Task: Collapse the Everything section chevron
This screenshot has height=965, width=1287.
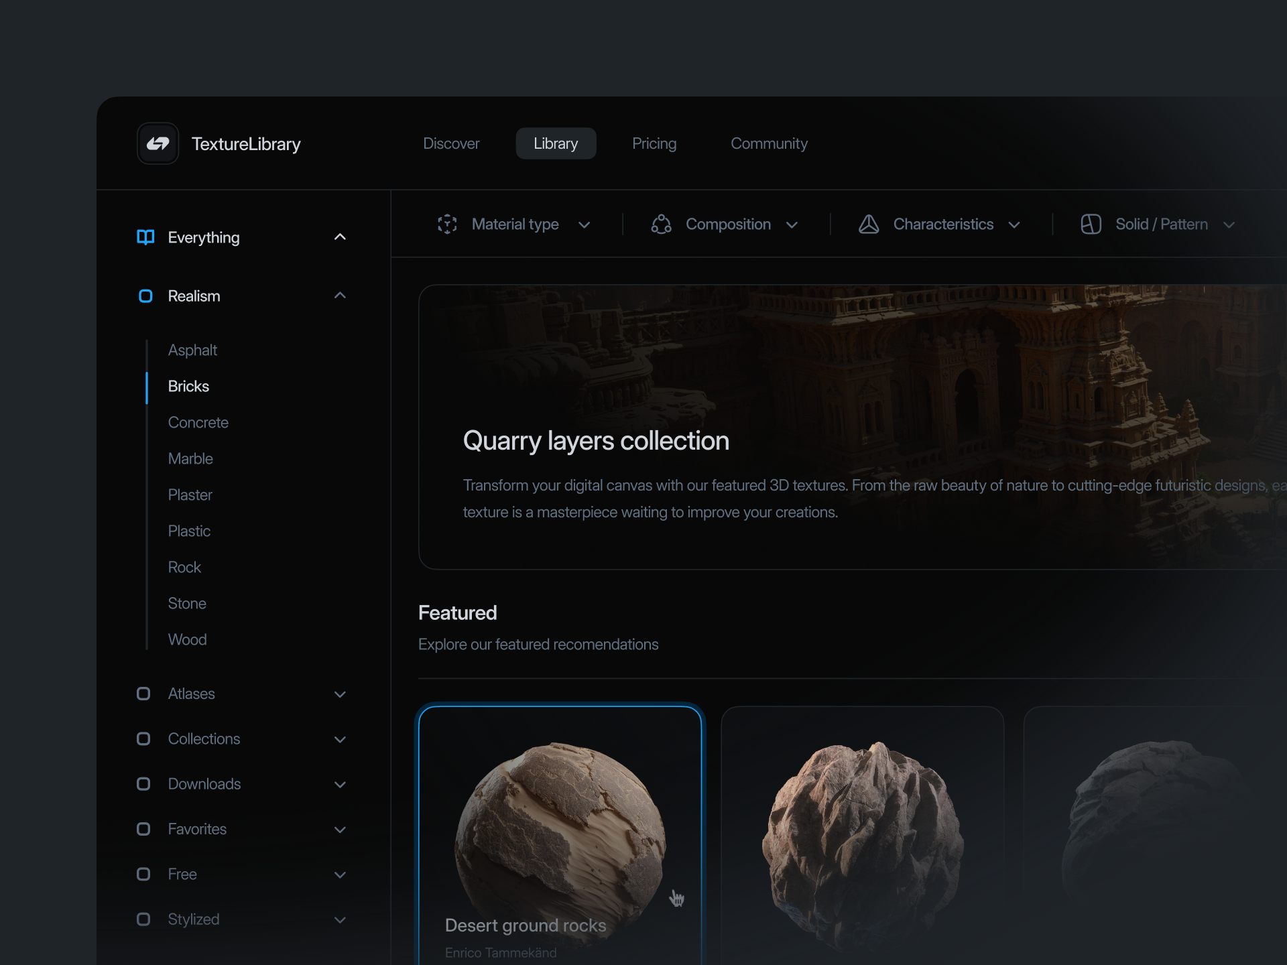Action: click(x=340, y=237)
